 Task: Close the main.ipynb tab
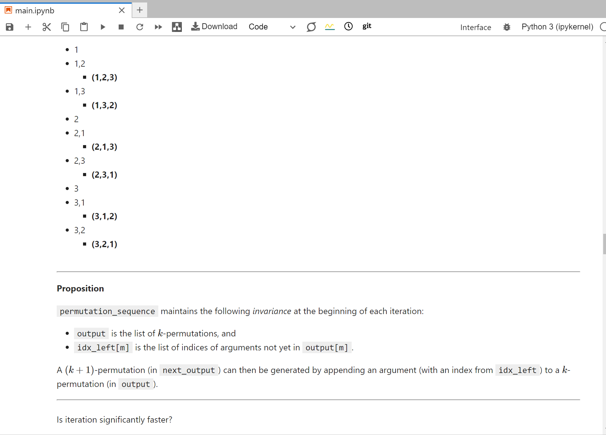coord(122,11)
